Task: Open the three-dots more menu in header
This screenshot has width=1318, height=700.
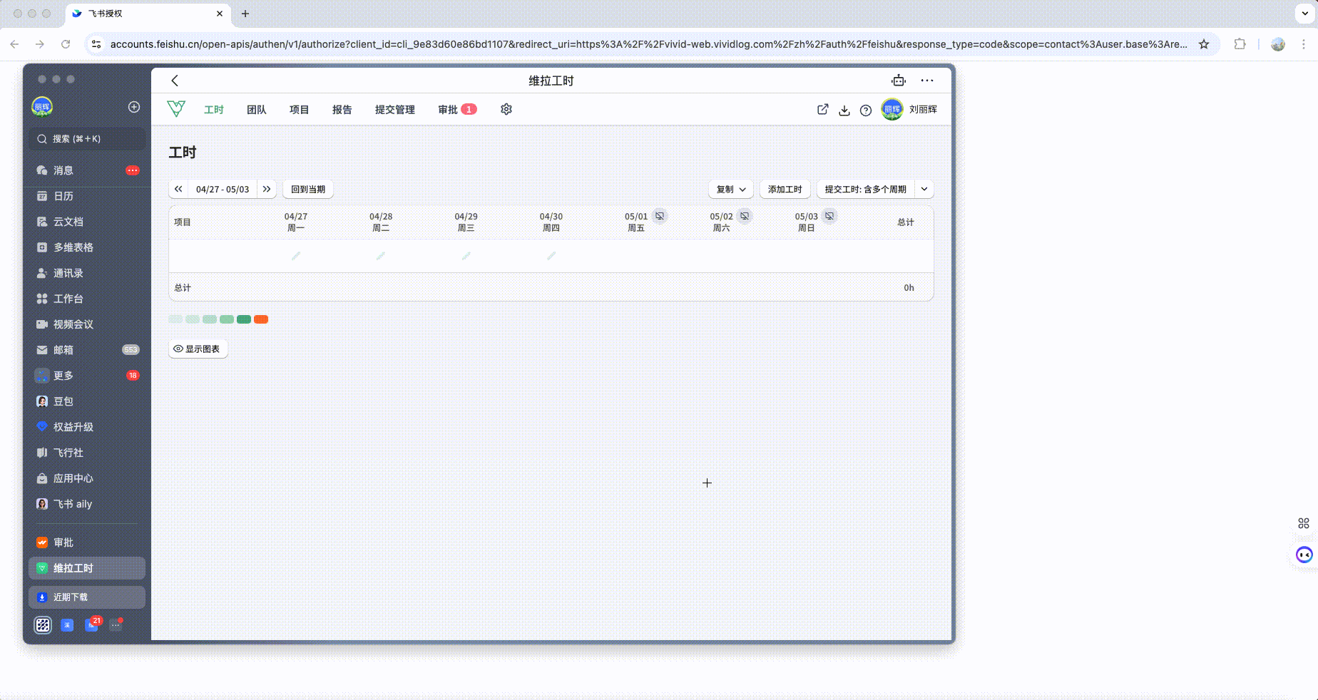Action: (x=927, y=81)
